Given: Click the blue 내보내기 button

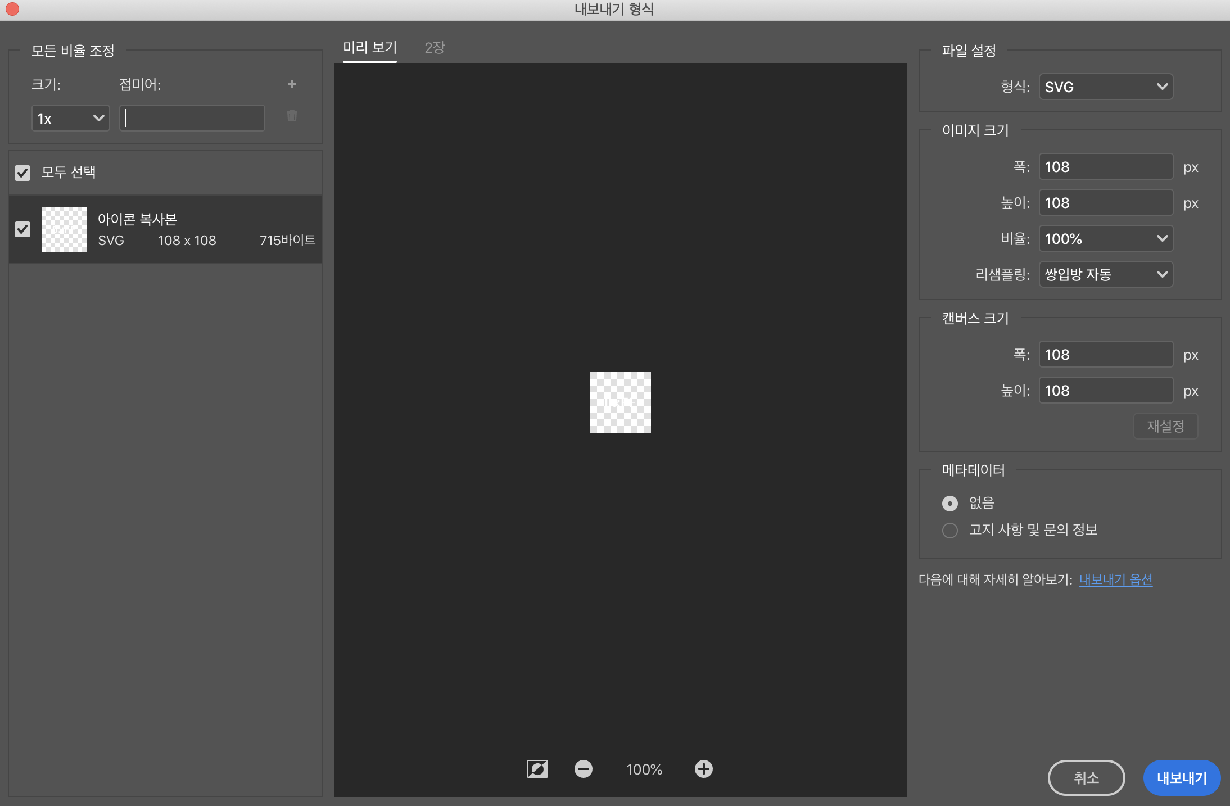Looking at the screenshot, I should pyautogui.click(x=1182, y=778).
